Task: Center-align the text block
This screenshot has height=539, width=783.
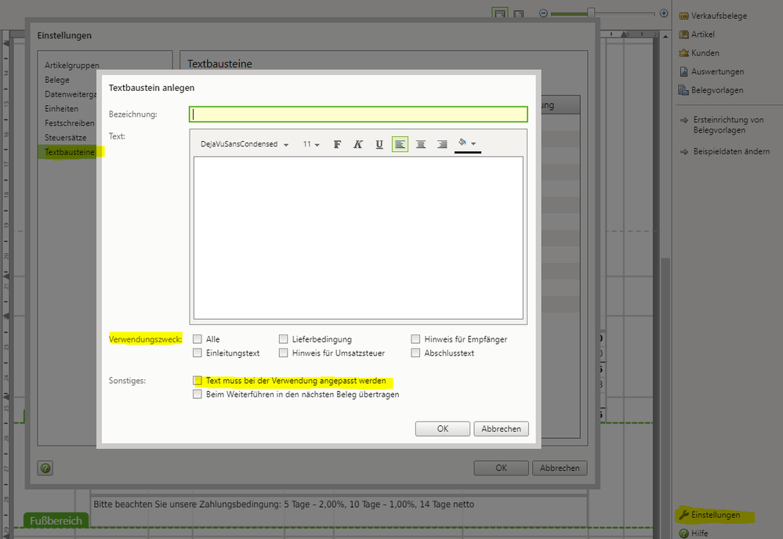Action: [421, 144]
